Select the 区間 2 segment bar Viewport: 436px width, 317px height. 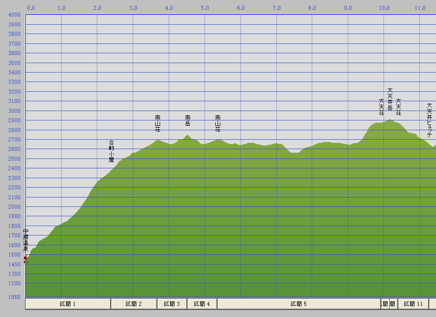[134, 304]
